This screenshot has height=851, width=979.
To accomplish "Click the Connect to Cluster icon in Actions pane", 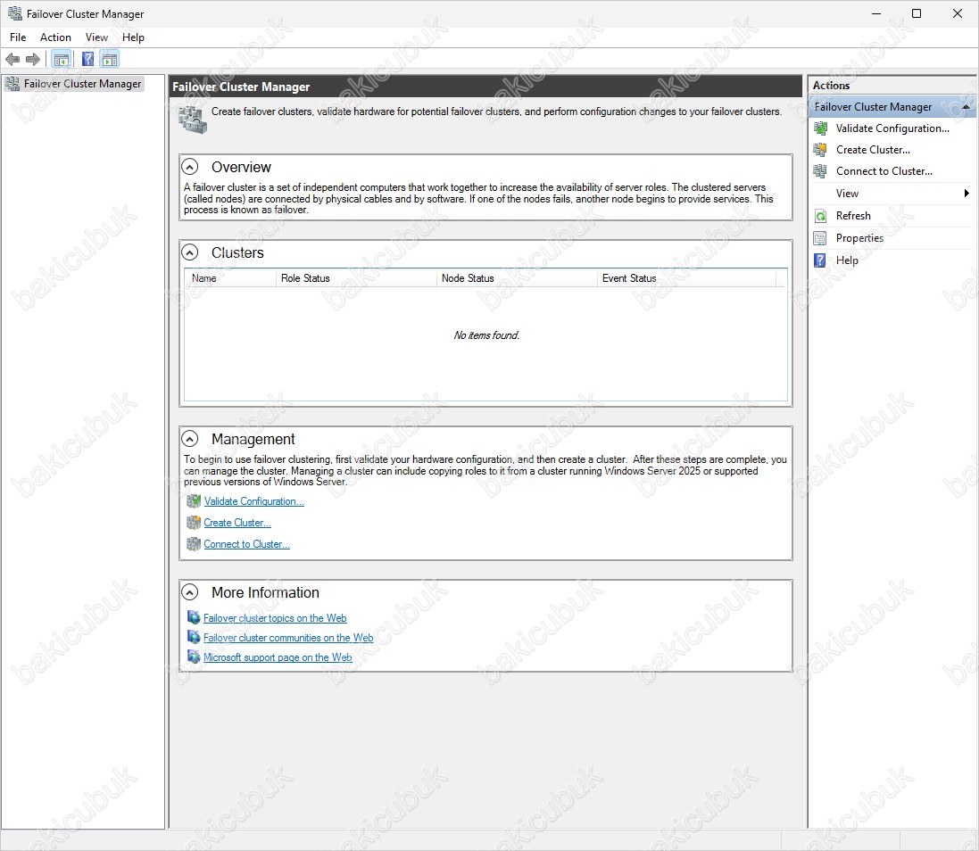I will (x=820, y=171).
